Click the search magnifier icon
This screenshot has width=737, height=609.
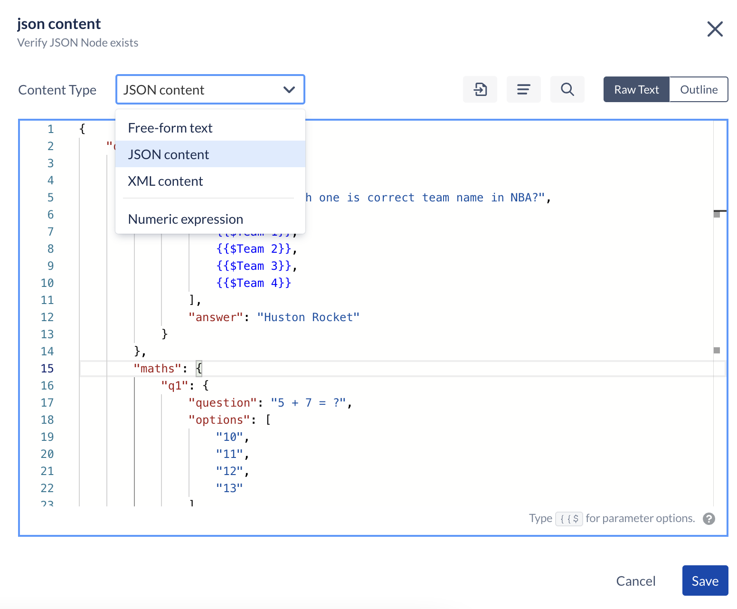pos(567,89)
